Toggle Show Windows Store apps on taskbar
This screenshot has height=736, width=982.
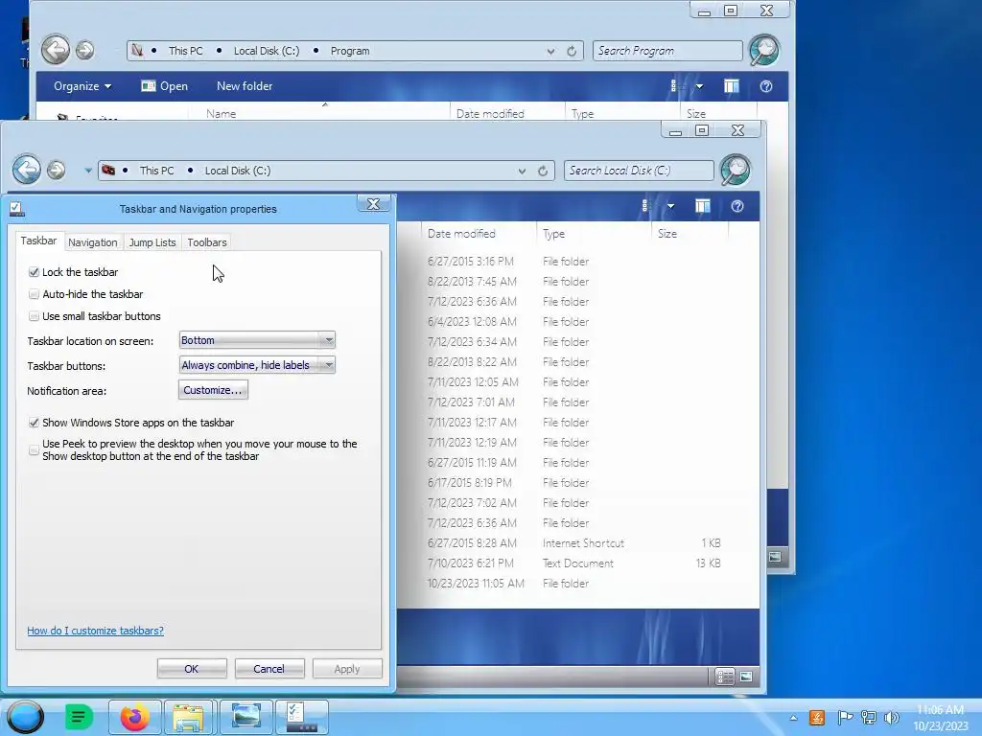[34, 423]
